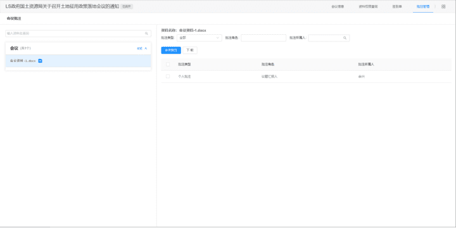This screenshot has height=228, width=456.
Task: Select the active 批注管理 tab
Action: click(x=423, y=6)
